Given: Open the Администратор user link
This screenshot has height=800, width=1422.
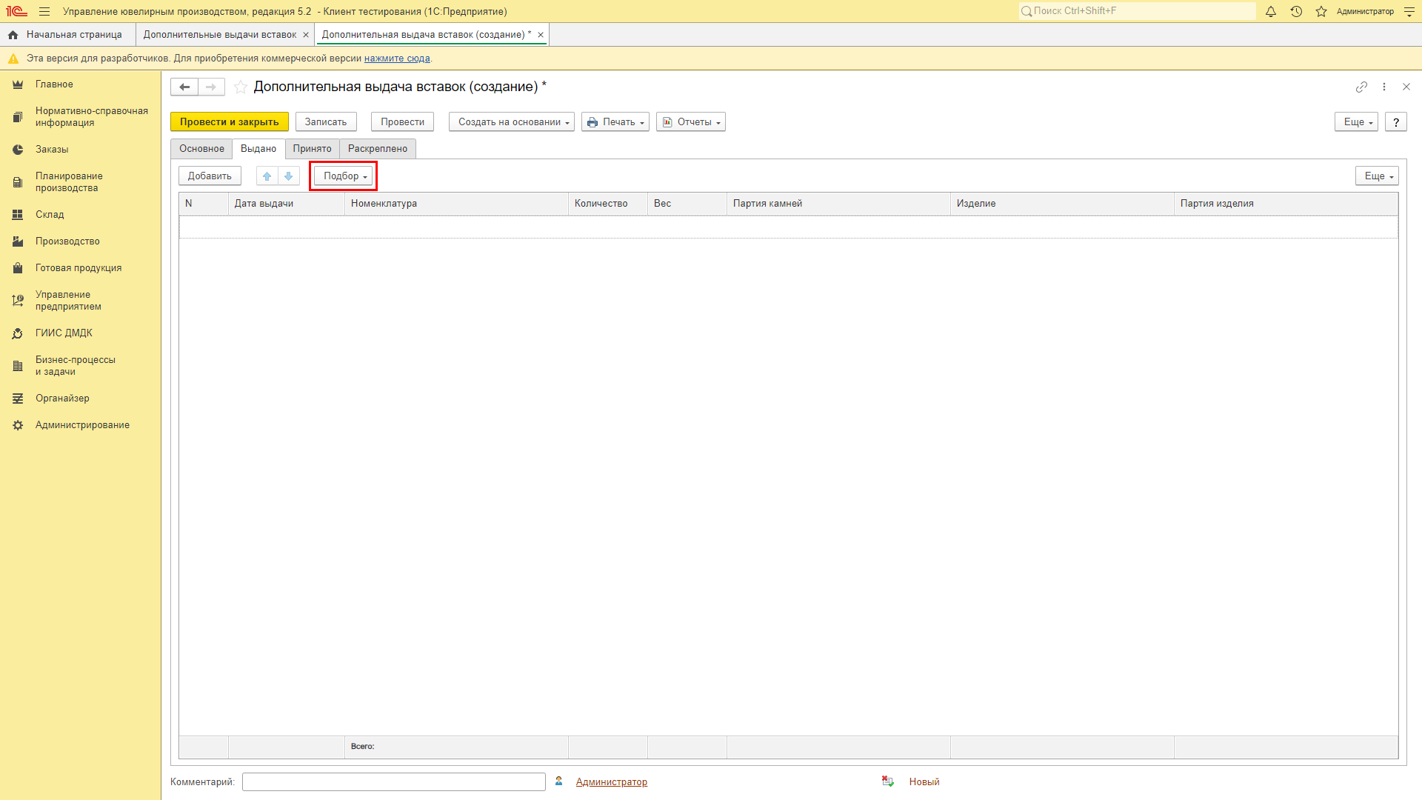Looking at the screenshot, I should pyautogui.click(x=612, y=781).
